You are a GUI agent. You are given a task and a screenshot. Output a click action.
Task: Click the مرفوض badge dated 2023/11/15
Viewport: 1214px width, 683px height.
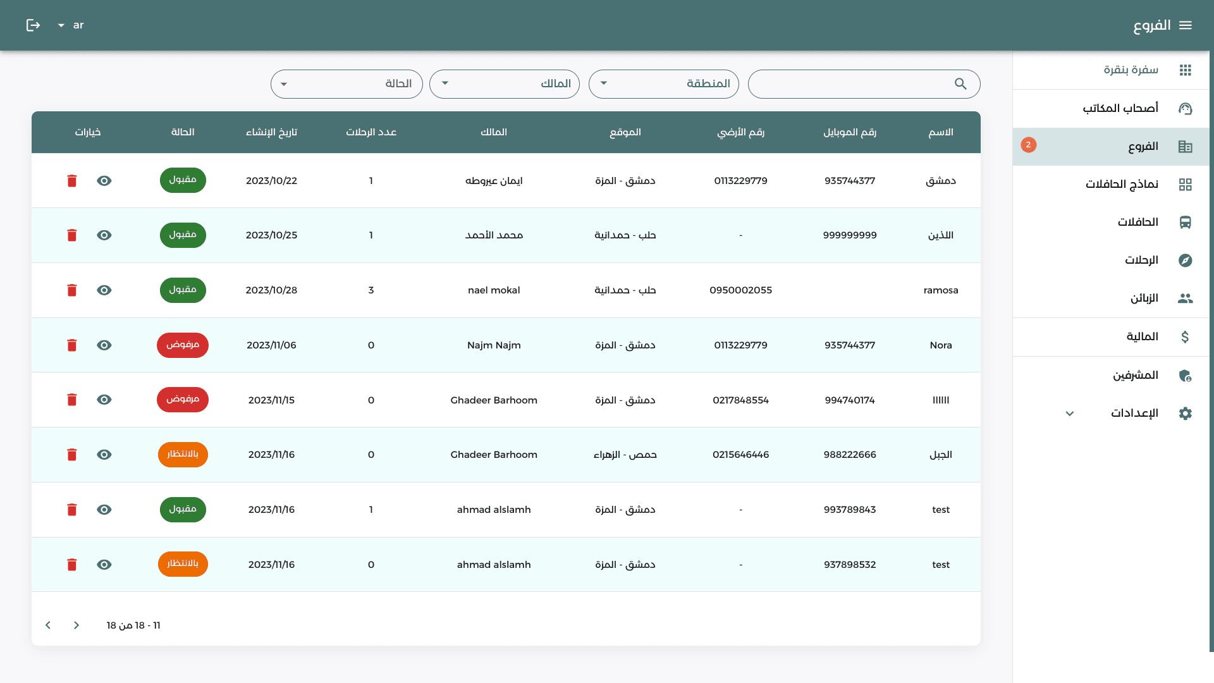[x=183, y=400]
